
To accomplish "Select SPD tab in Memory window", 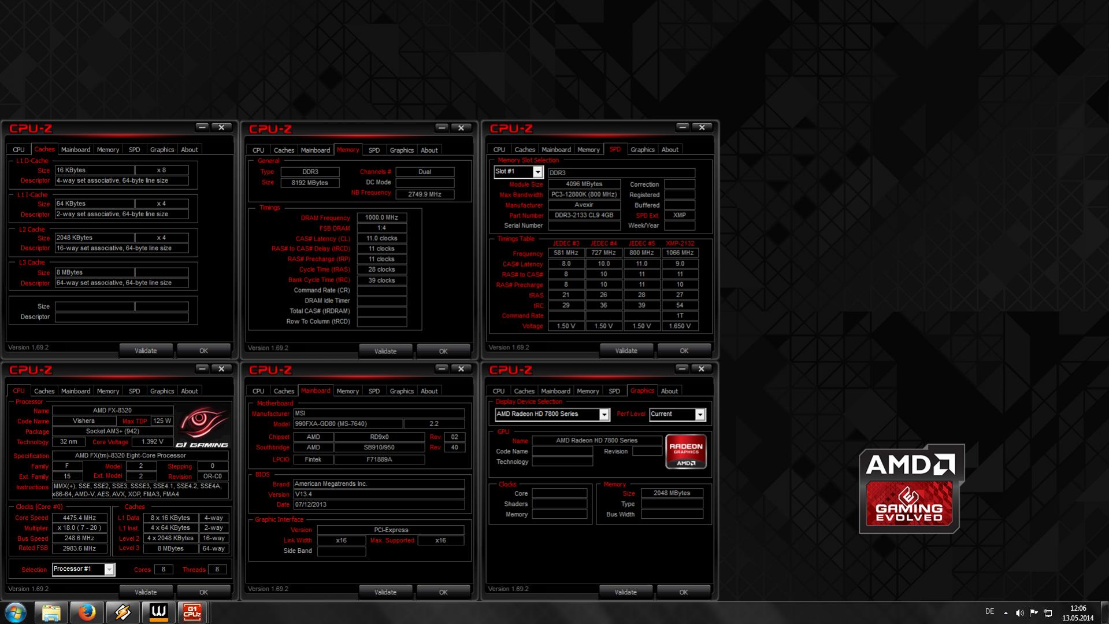I will [374, 150].
